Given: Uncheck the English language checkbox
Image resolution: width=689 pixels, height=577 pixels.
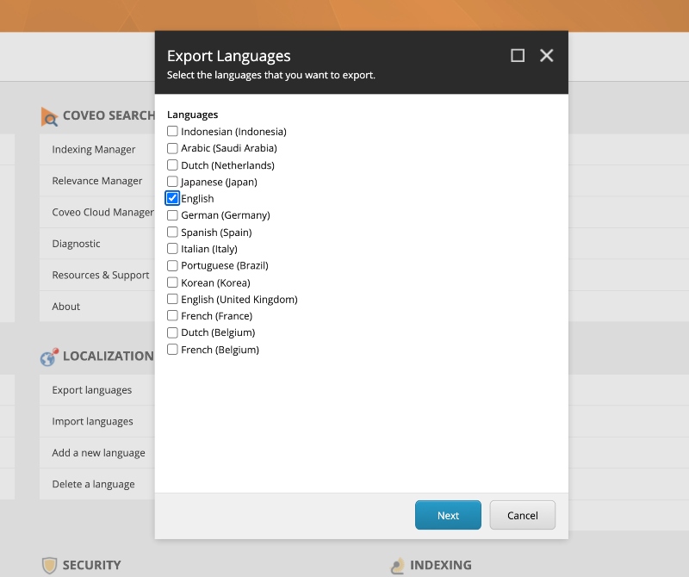Looking at the screenshot, I should pos(172,198).
